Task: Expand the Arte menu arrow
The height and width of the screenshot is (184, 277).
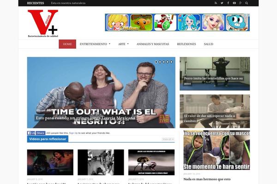Action: pos(128,44)
